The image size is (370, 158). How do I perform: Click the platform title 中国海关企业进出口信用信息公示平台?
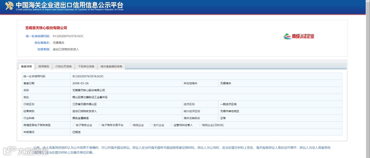tap(69, 5)
